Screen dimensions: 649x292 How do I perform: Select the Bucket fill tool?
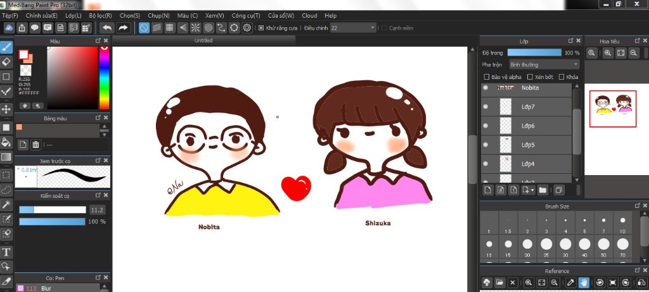[6, 142]
